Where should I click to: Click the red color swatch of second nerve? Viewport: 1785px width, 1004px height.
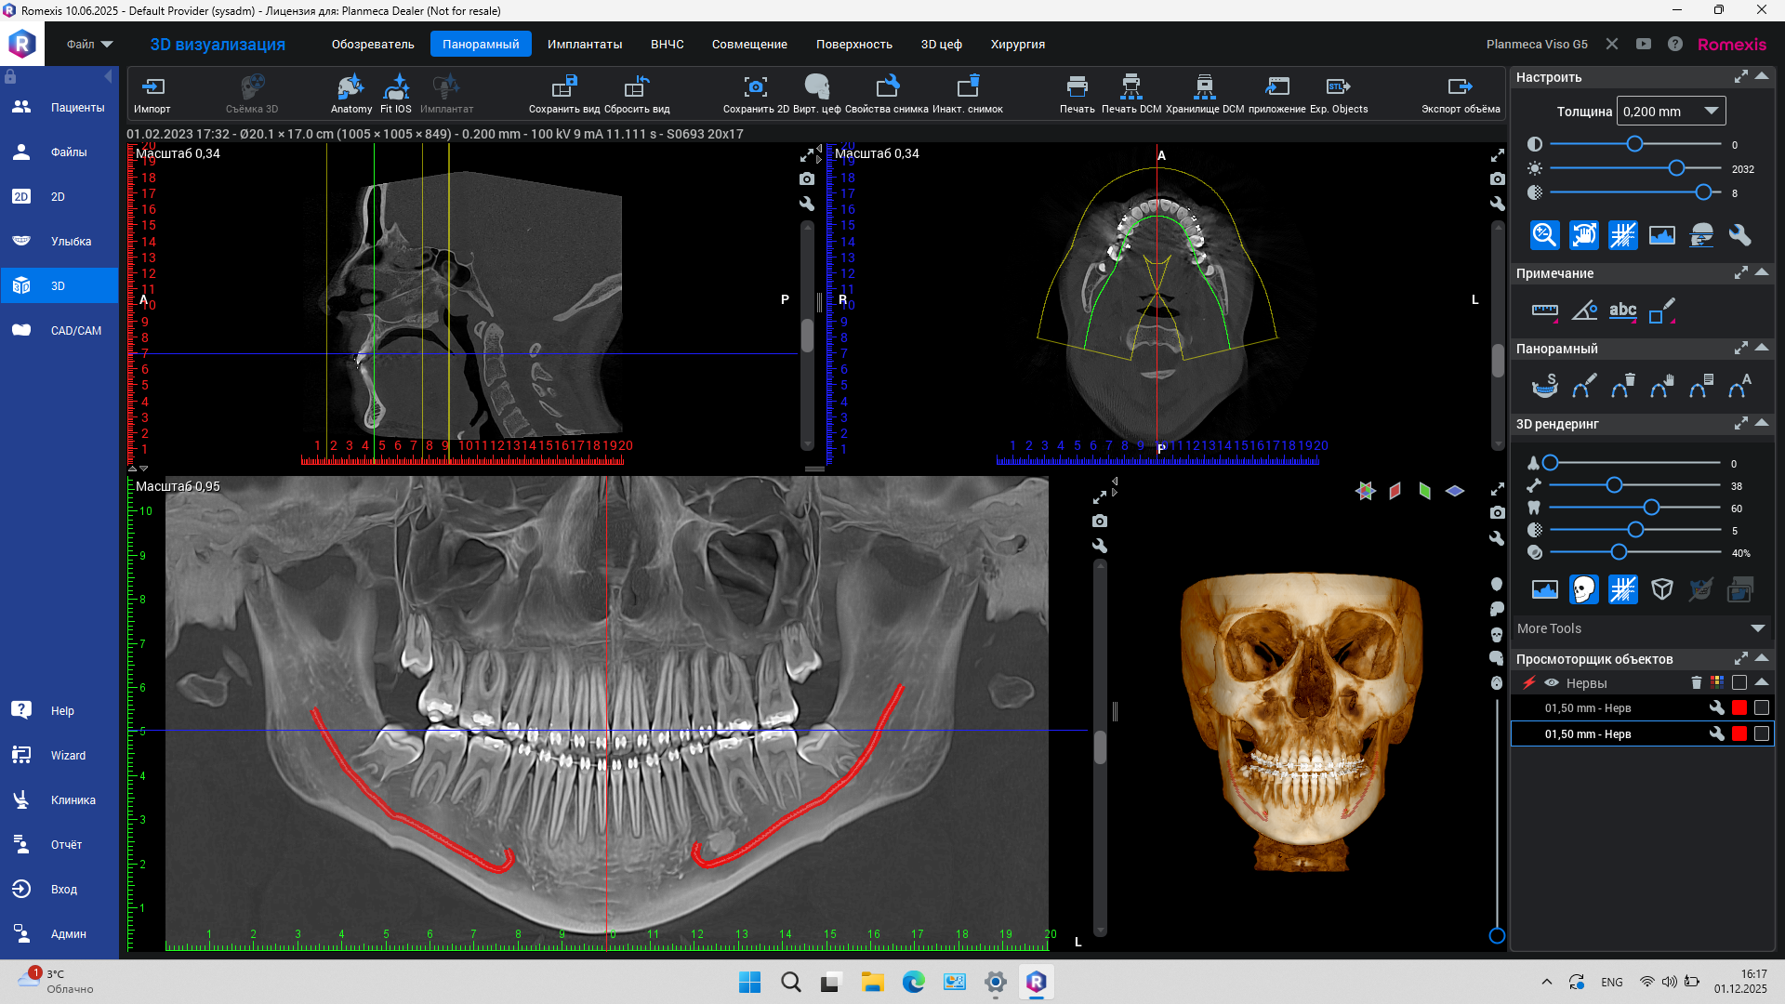tap(1739, 734)
